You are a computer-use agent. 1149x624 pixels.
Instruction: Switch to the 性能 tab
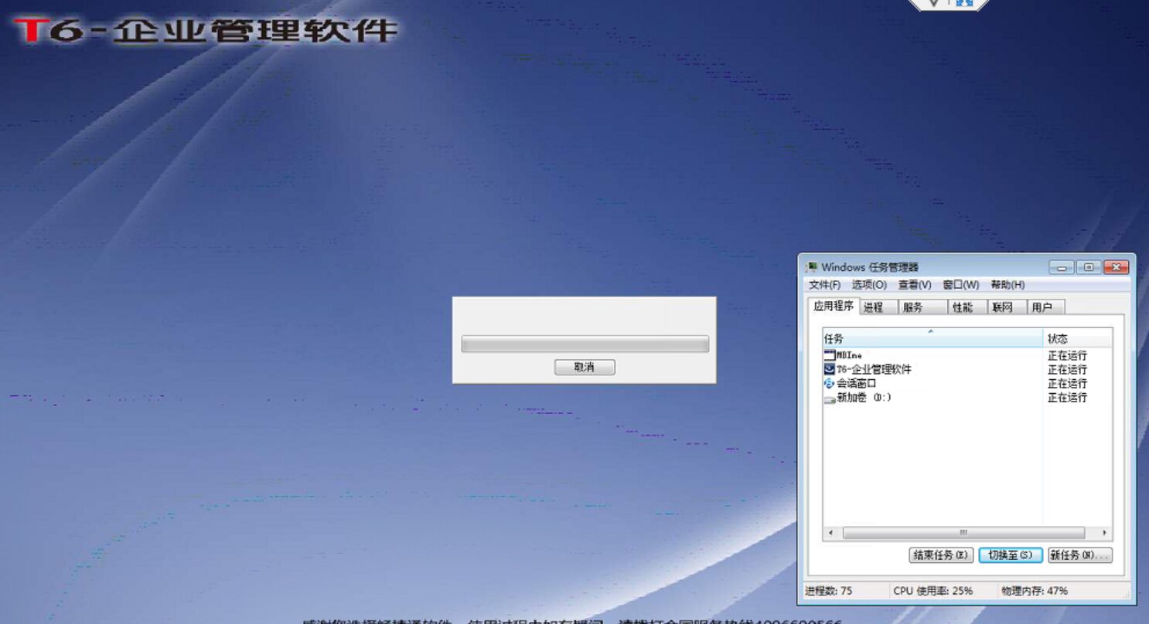968,307
